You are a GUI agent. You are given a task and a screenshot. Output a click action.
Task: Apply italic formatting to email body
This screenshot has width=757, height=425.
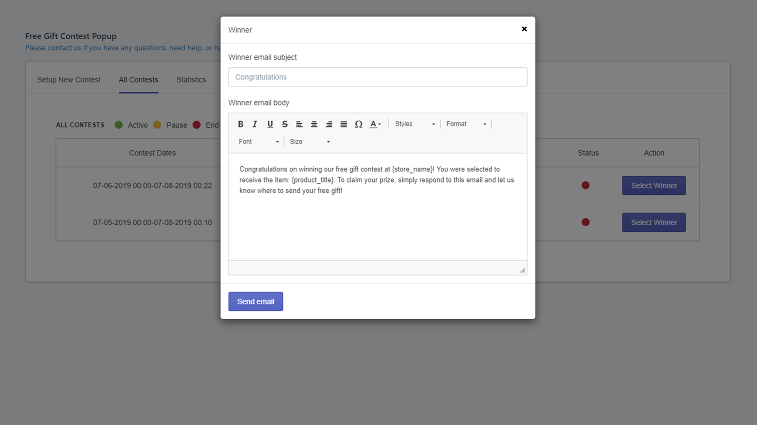click(x=255, y=124)
